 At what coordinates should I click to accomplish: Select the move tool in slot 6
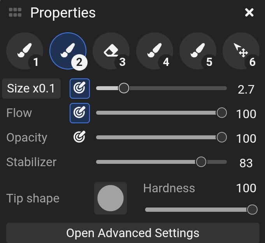(241, 51)
